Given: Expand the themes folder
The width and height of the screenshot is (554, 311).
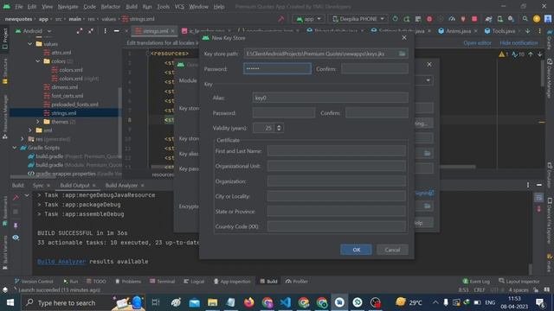Looking at the screenshot, I should coord(38,122).
